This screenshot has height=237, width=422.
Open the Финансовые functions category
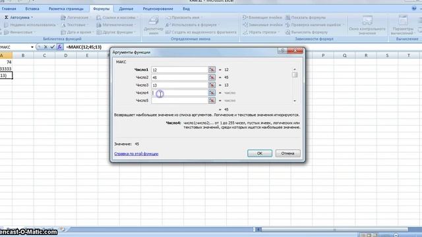[x=20, y=32]
